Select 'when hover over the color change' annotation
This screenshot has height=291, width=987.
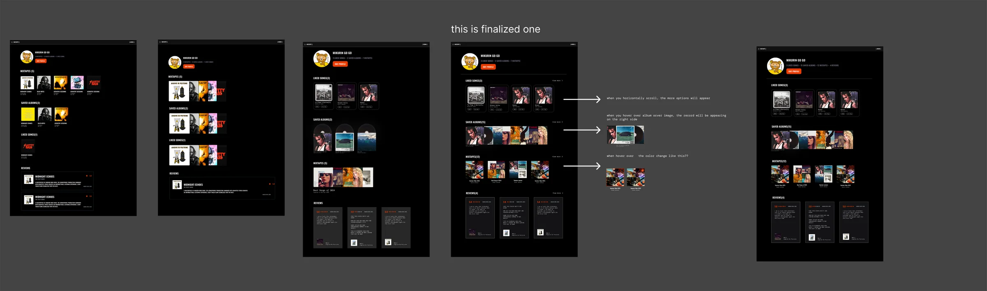[x=647, y=156]
